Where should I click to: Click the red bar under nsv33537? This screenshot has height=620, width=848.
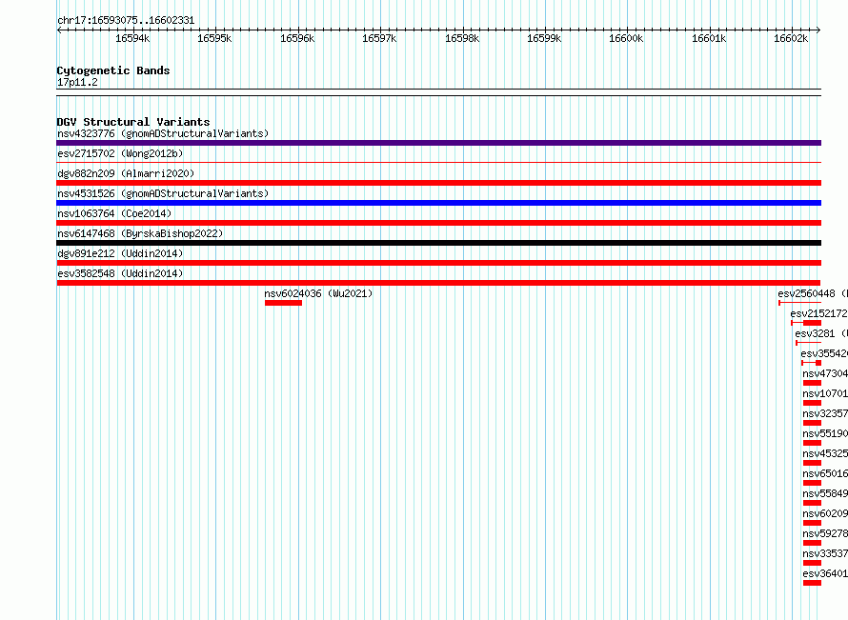click(x=813, y=563)
